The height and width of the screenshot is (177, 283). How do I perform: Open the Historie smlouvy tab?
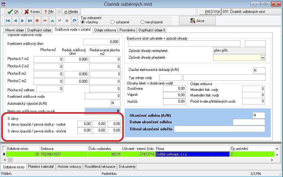(x=69, y=167)
